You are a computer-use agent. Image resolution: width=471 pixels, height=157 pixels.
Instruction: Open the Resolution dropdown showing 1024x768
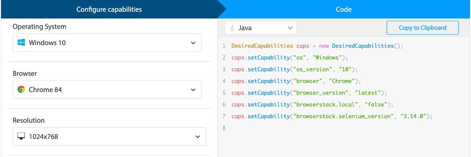109,136
